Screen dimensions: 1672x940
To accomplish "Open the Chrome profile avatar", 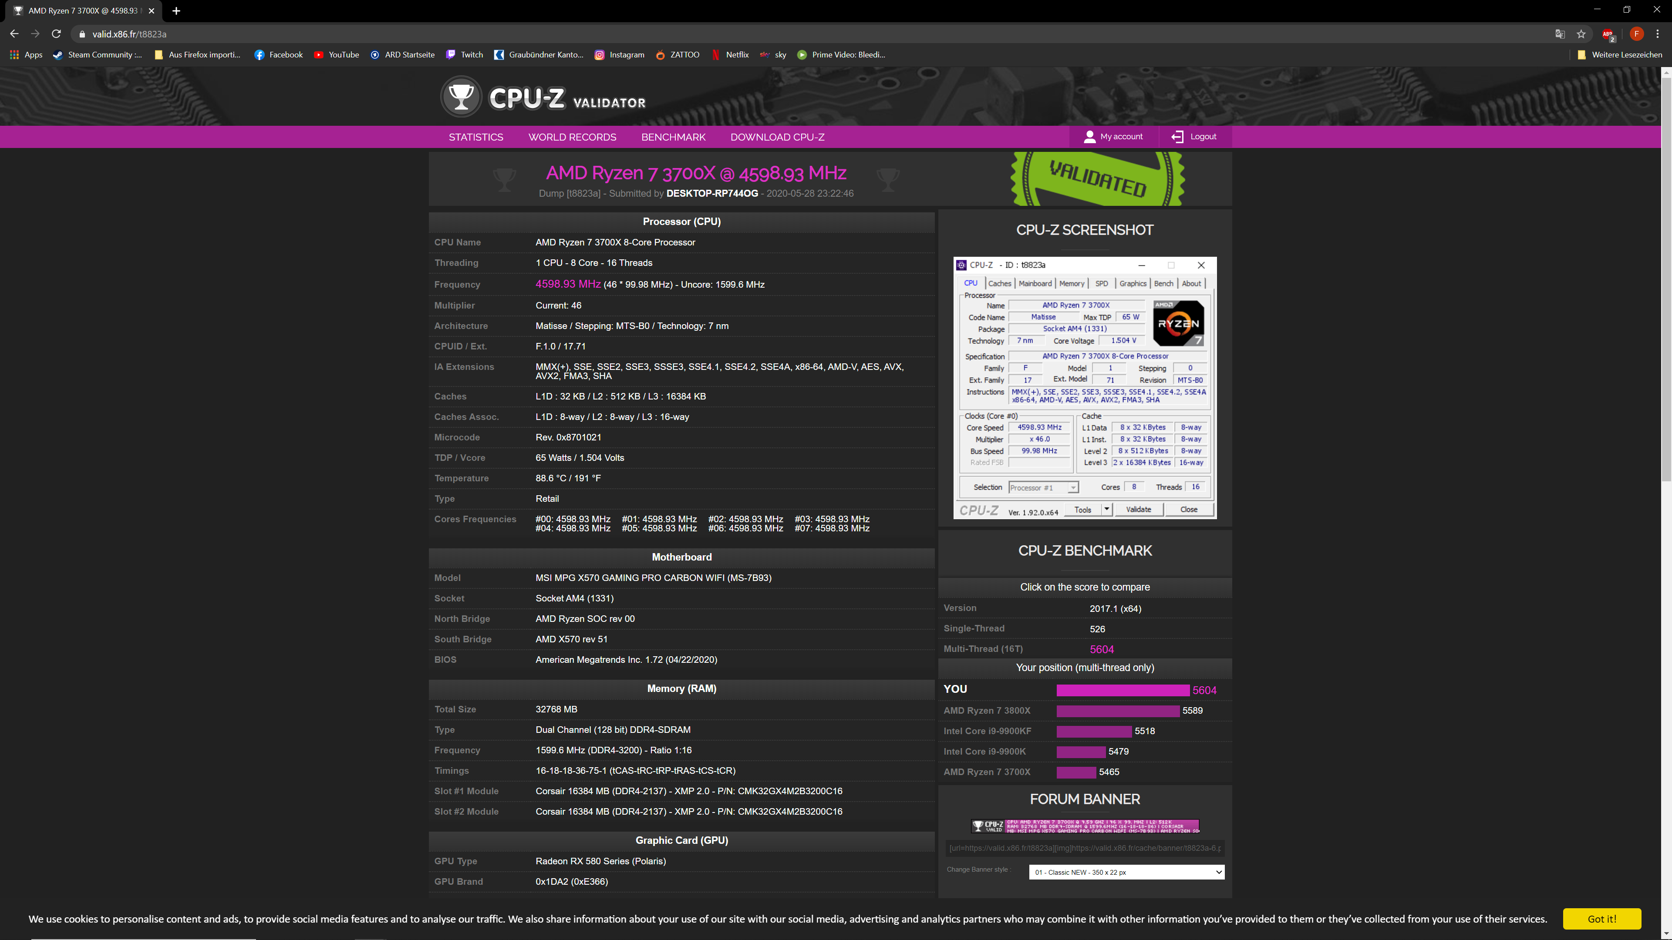I will click(x=1636, y=34).
